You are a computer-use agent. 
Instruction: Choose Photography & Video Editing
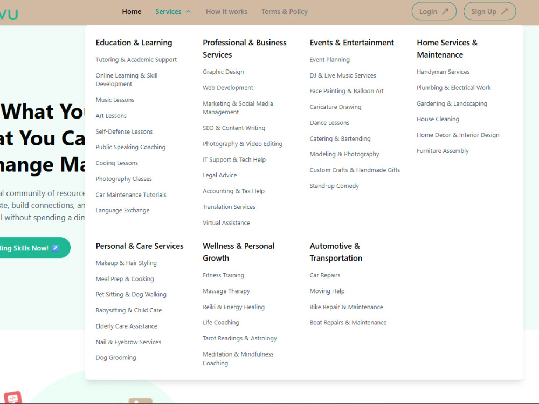pos(243,144)
